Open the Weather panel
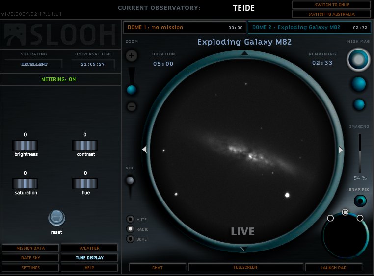This screenshot has width=374, height=276. coord(89,248)
